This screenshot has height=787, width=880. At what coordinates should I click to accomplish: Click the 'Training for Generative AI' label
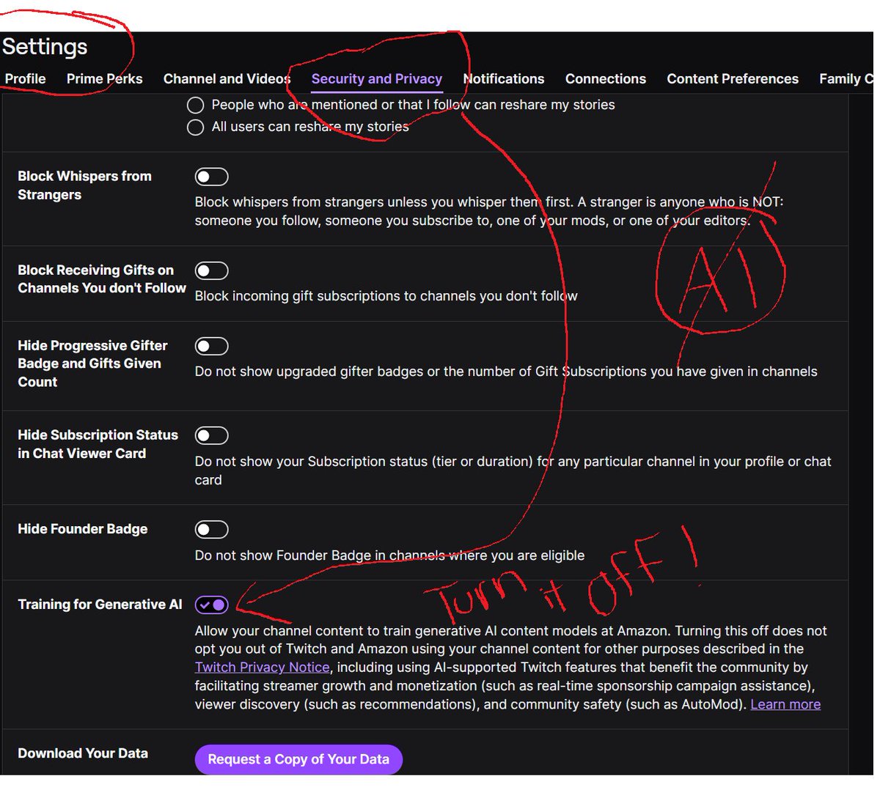click(100, 605)
